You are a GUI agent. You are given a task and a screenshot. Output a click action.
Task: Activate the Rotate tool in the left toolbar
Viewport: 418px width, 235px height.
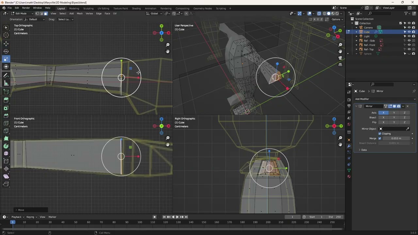[x=6, y=51]
